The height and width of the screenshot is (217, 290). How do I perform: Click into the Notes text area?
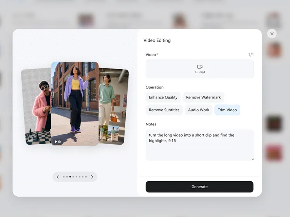(199, 145)
